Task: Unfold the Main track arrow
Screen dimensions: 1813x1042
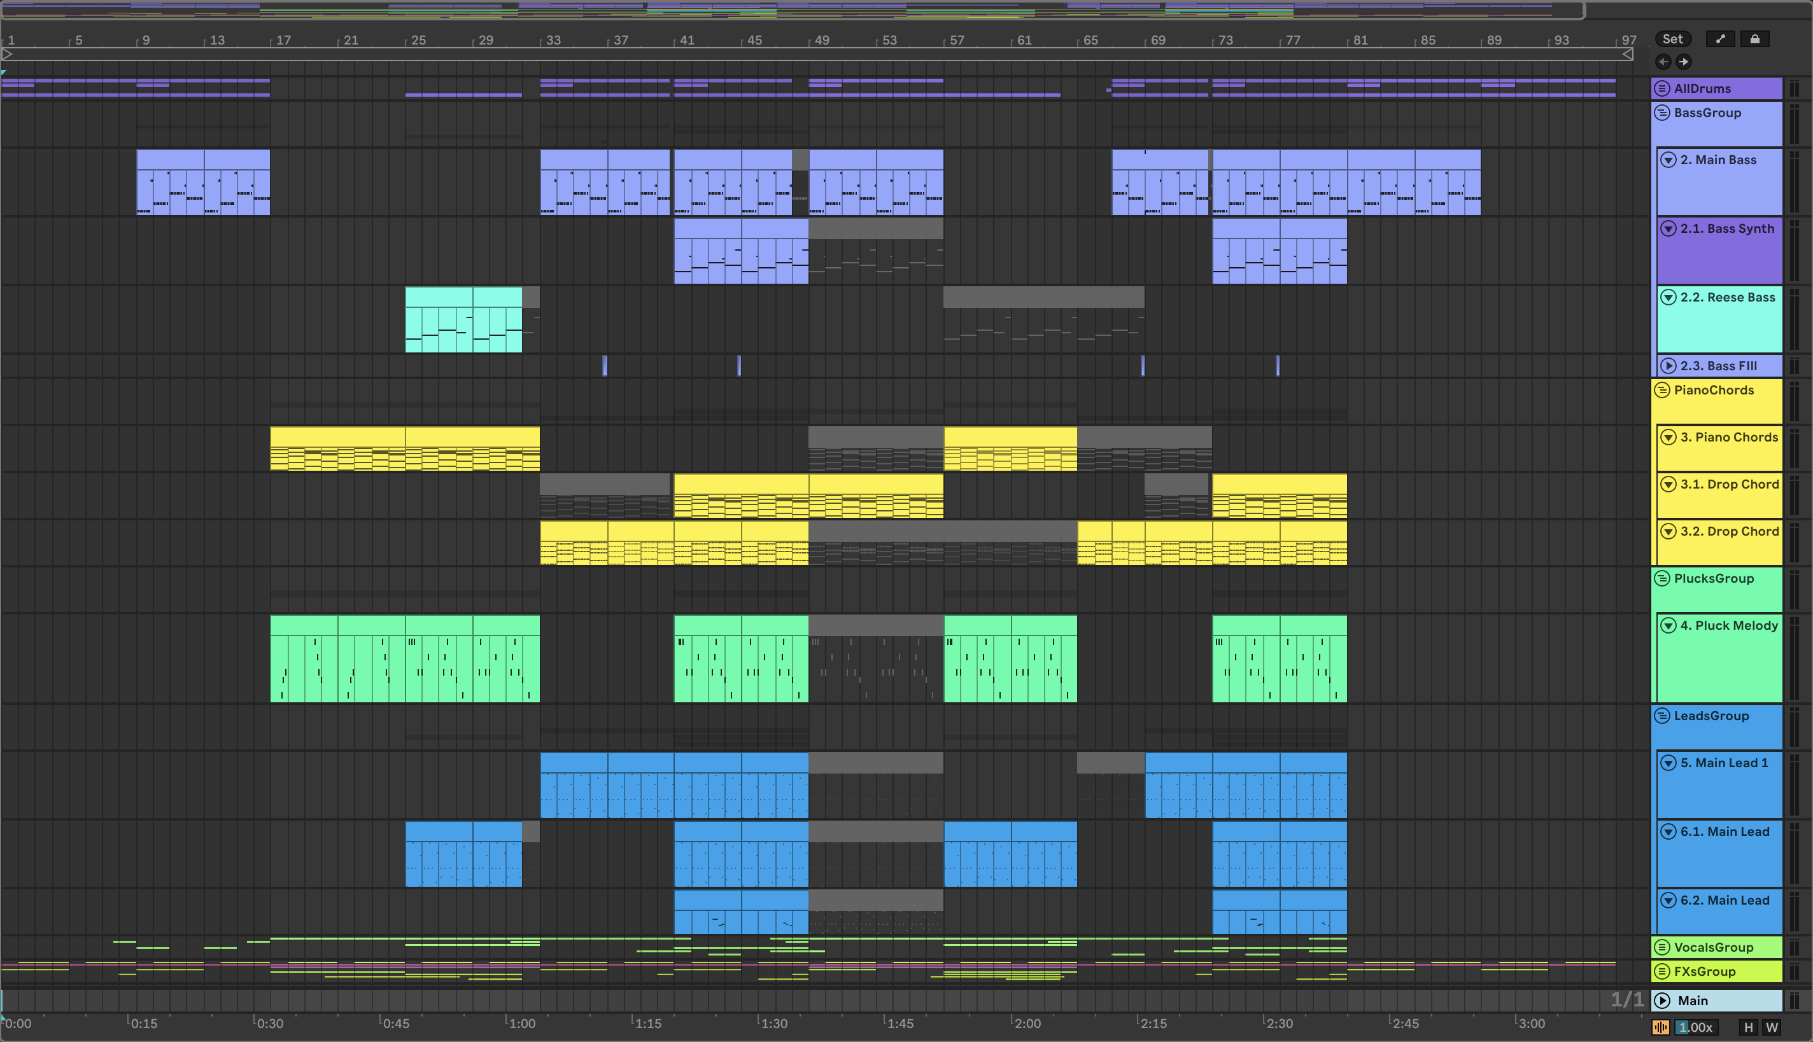Action: [1663, 1001]
